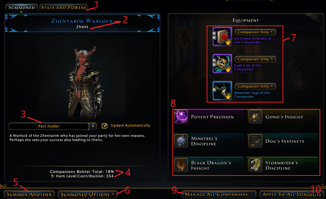Expand Companion Only menu for Ivy Grimoire
This screenshot has width=326, height=199.
255,32
